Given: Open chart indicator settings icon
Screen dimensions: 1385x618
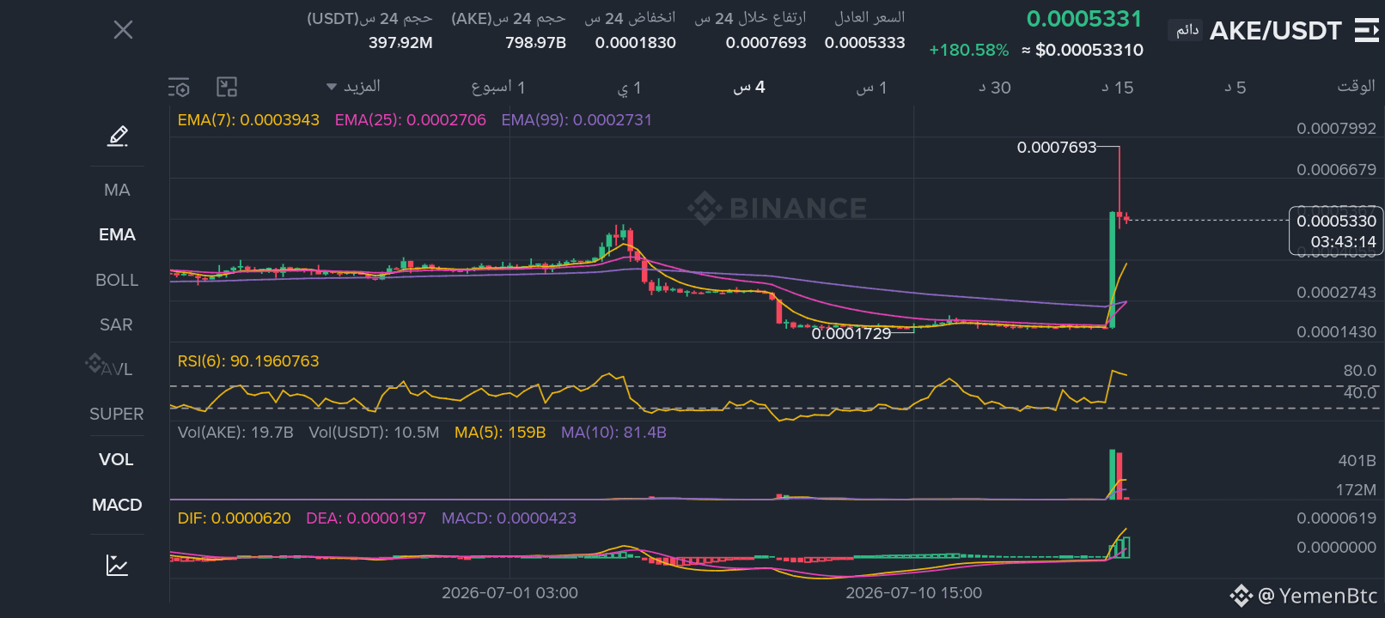Looking at the screenshot, I should coord(179,88).
